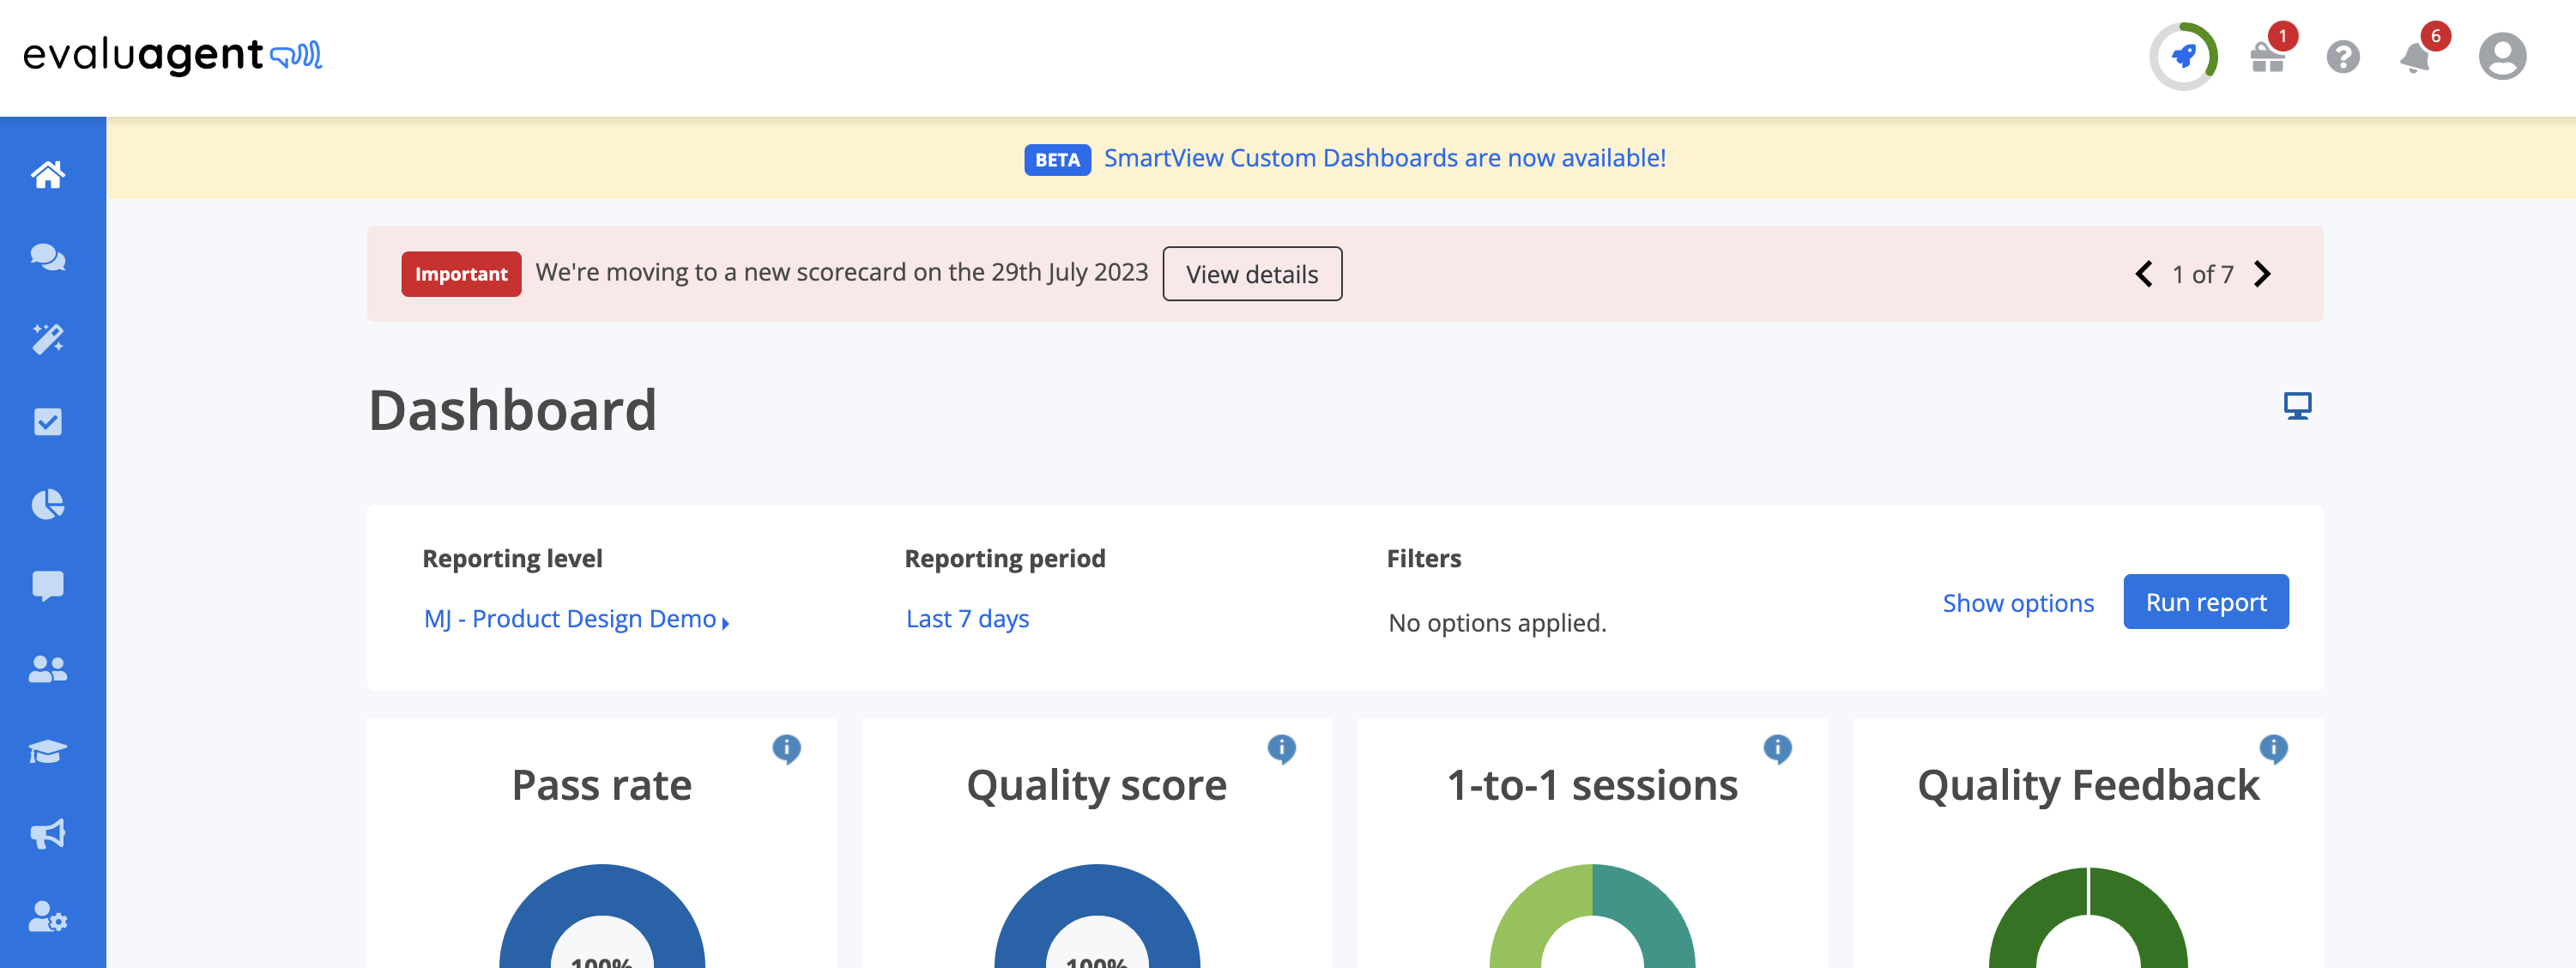Open the magic wand sidebar icon

[x=48, y=339]
